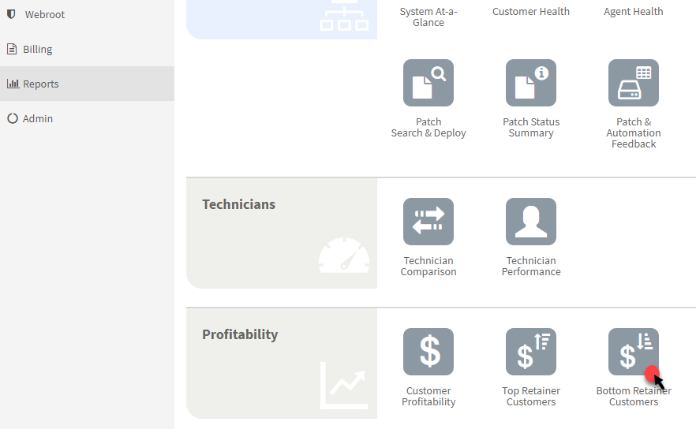Open the Technician Performance report icon
The image size is (696, 429).
(x=531, y=222)
